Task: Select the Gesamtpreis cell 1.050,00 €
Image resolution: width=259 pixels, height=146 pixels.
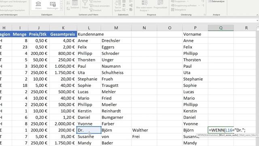Action: click(x=63, y=66)
